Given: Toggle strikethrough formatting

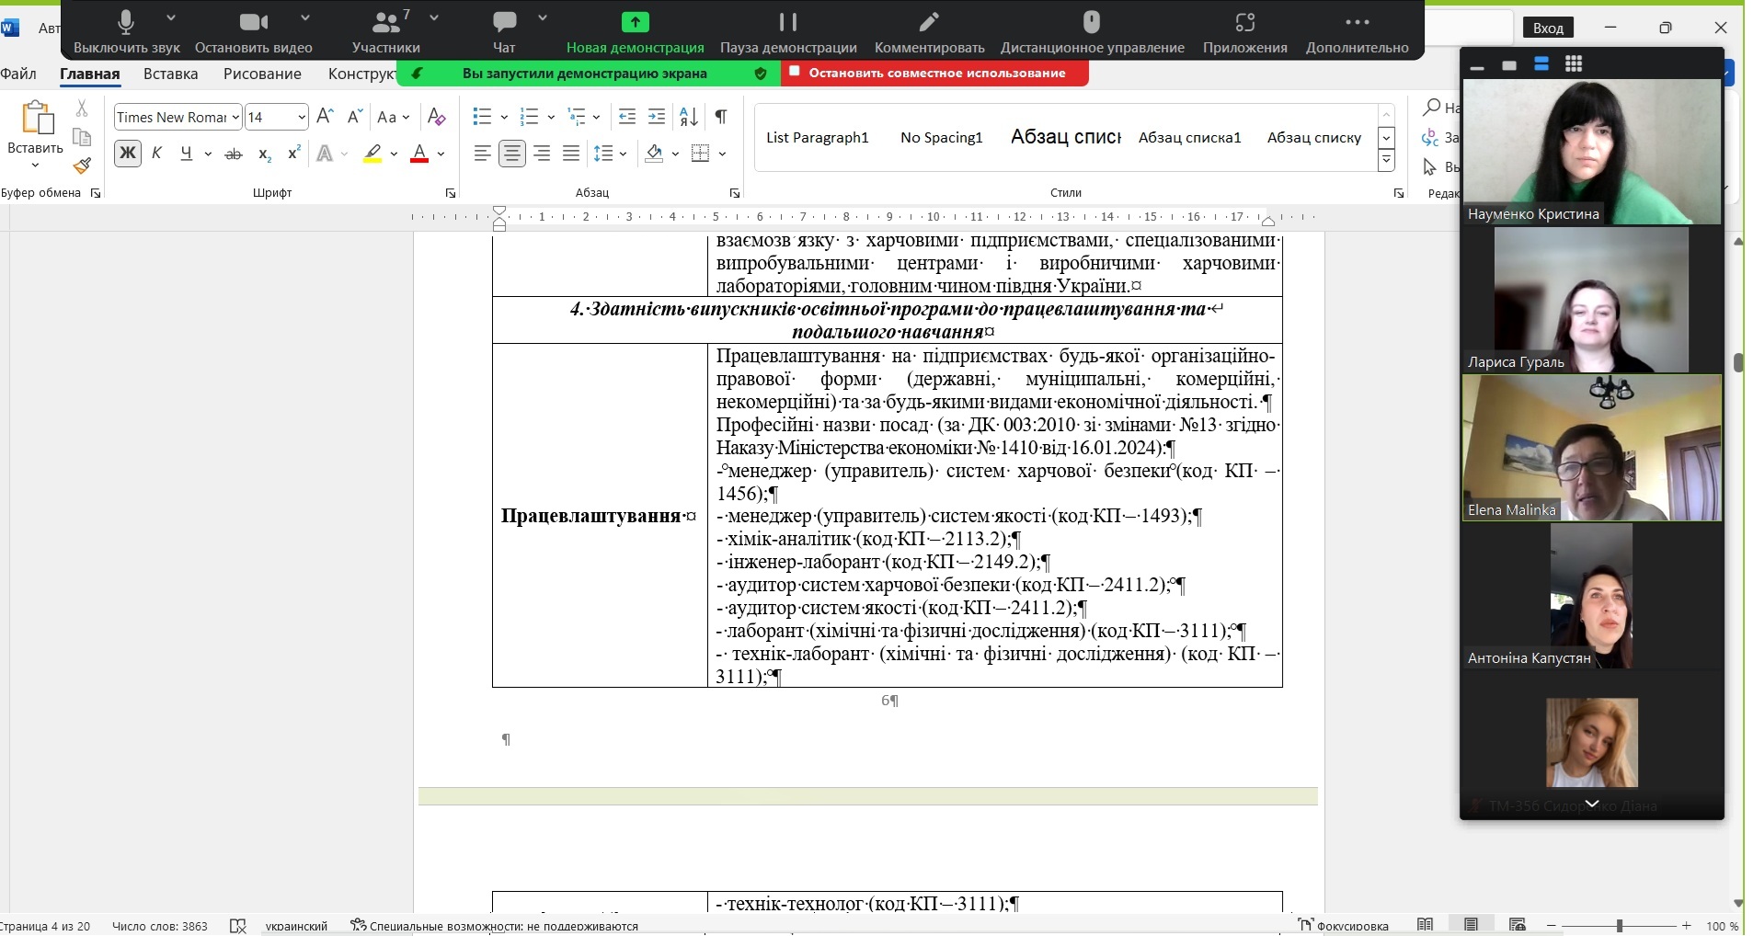Looking at the screenshot, I should (234, 154).
